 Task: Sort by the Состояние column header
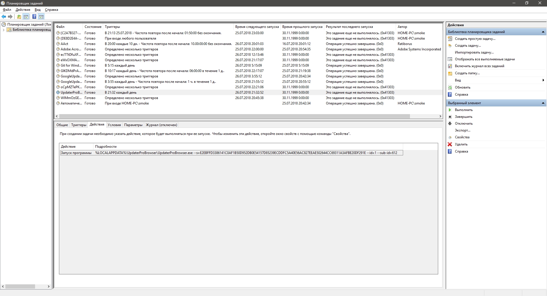click(93, 27)
